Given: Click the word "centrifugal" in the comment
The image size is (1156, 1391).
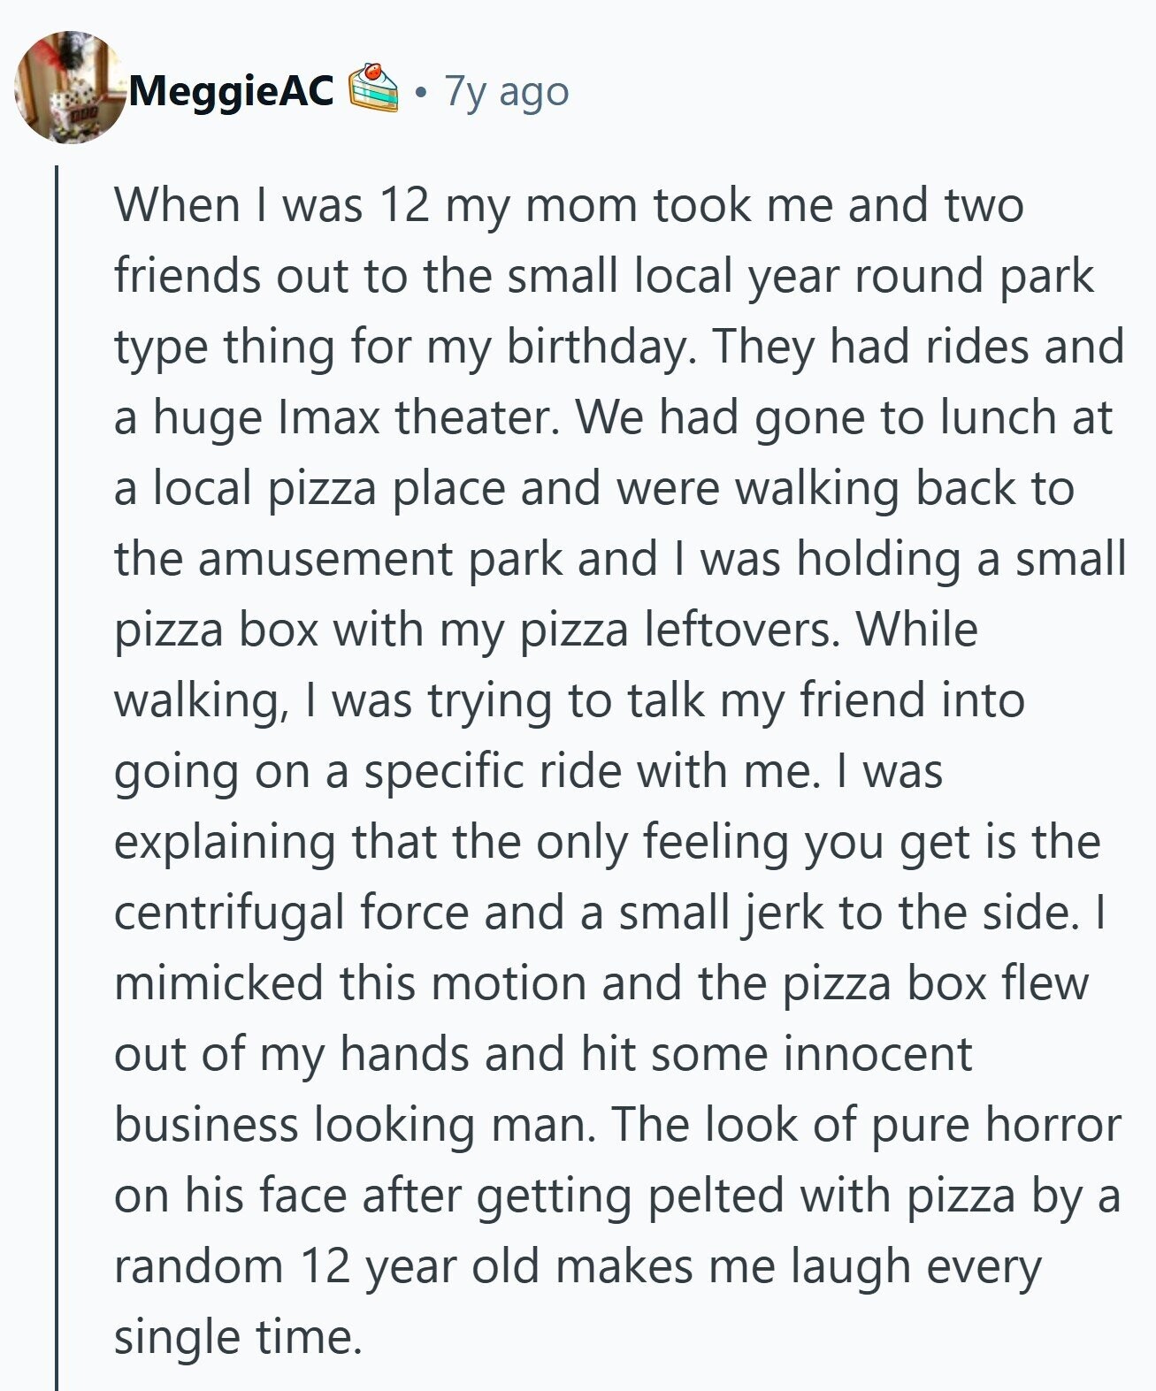Looking at the screenshot, I should pyautogui.click(x=229, y=913).
